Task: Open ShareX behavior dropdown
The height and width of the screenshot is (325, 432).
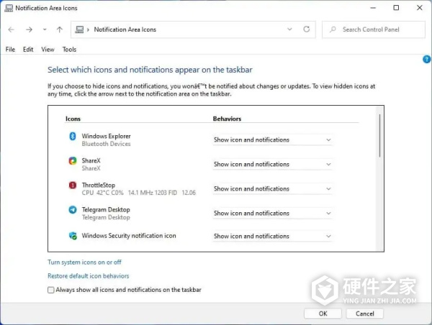Action: pos(272,165)
